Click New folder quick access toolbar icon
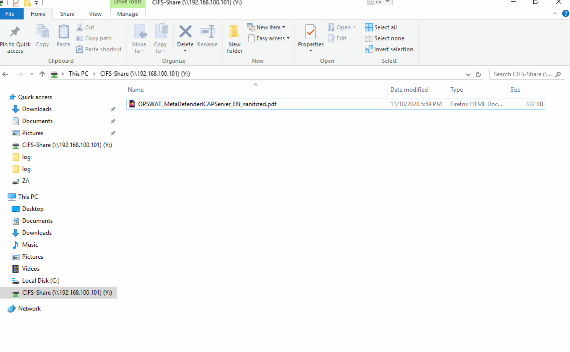Screen dimensions: 570x352 pyautogui.click(x=27, y=3)
